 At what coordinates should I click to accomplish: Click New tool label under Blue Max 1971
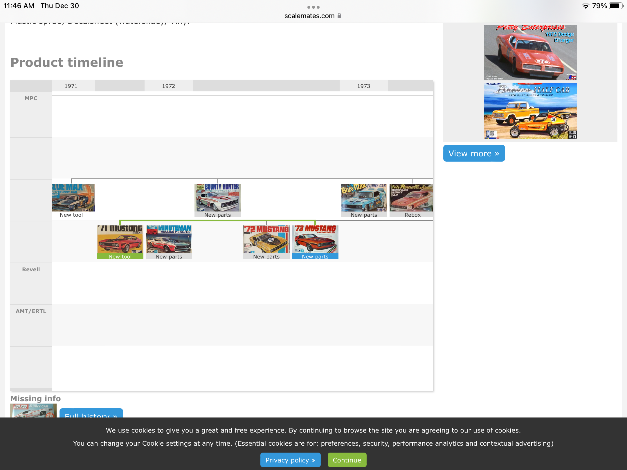(x=71, y=215)
